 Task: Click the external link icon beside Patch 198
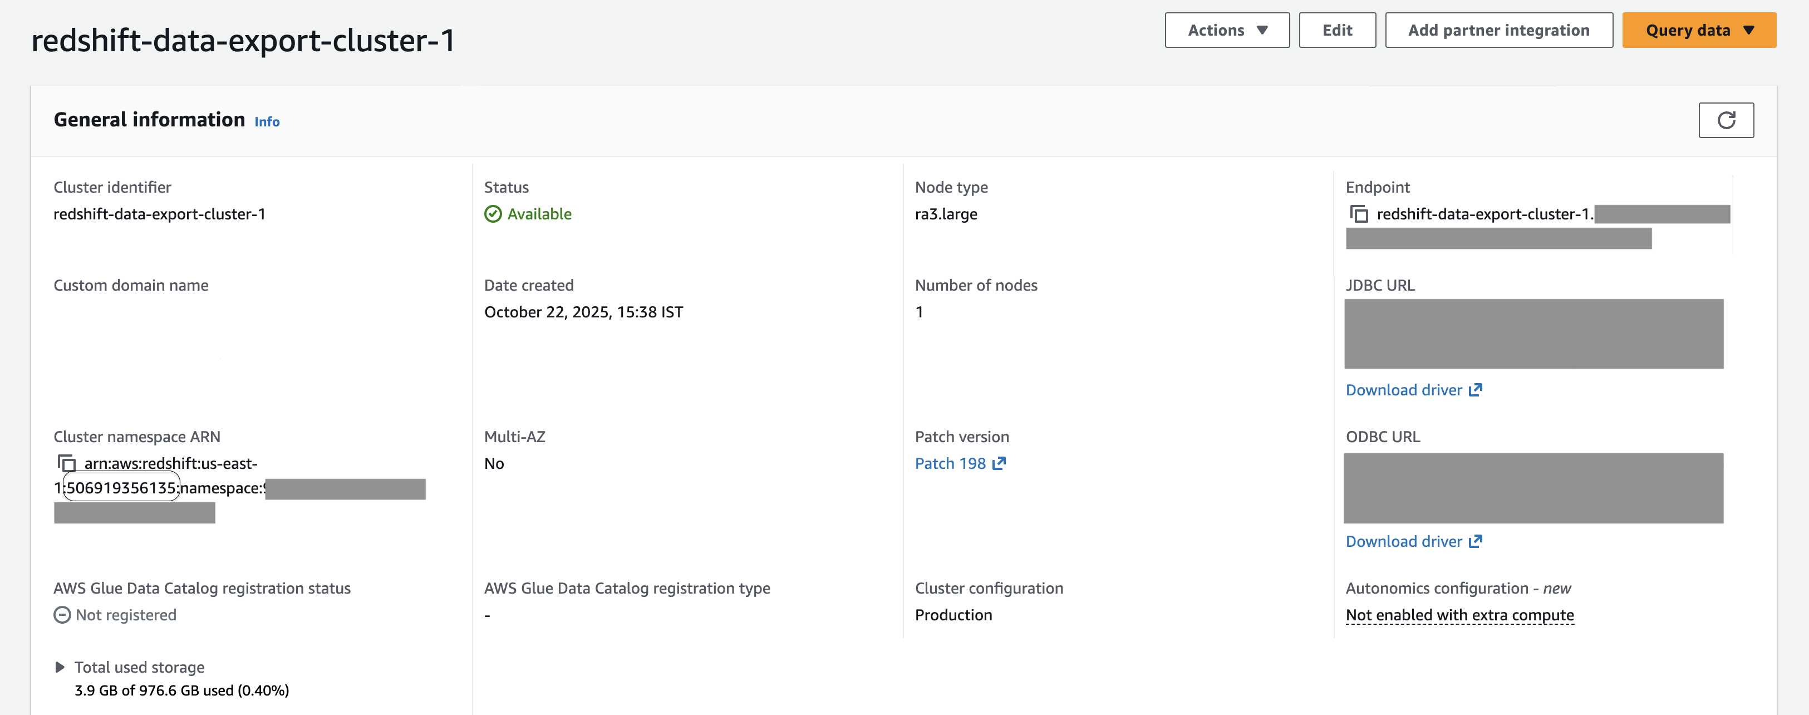click(x=999, y=463)
